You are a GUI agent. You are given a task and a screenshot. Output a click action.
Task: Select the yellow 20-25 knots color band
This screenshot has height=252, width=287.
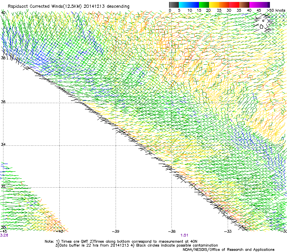(x=214, y=5)
